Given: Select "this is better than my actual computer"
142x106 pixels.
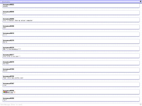Looking at the screenshot, I should [x=18, y=21].
